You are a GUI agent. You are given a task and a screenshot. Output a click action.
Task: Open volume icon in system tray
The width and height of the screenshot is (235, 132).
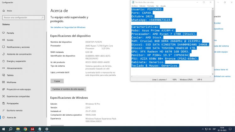coord(210,129)
